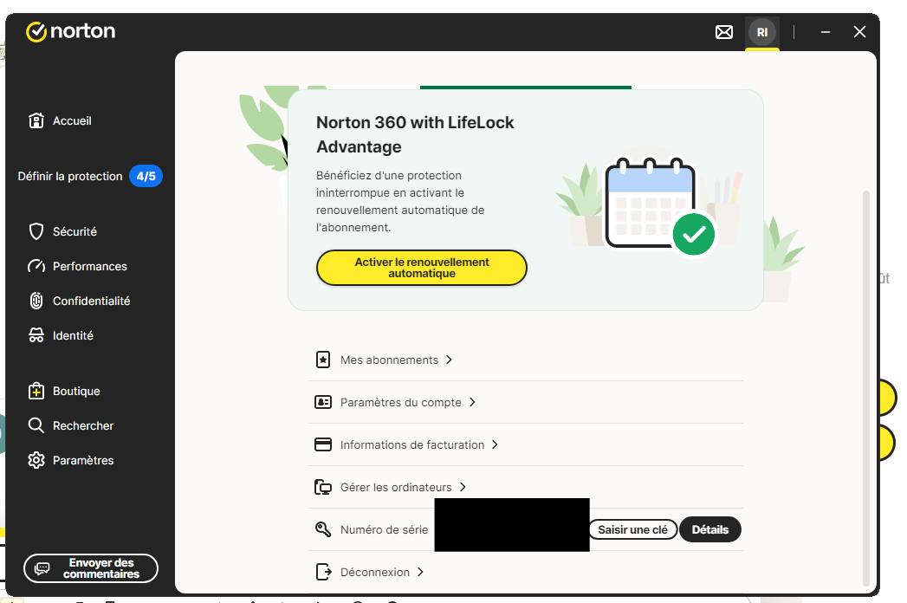This screenshot has height=603, width=907.
Task: Open the mail envelope notifications icon
Action: click(x=723, y=32)
